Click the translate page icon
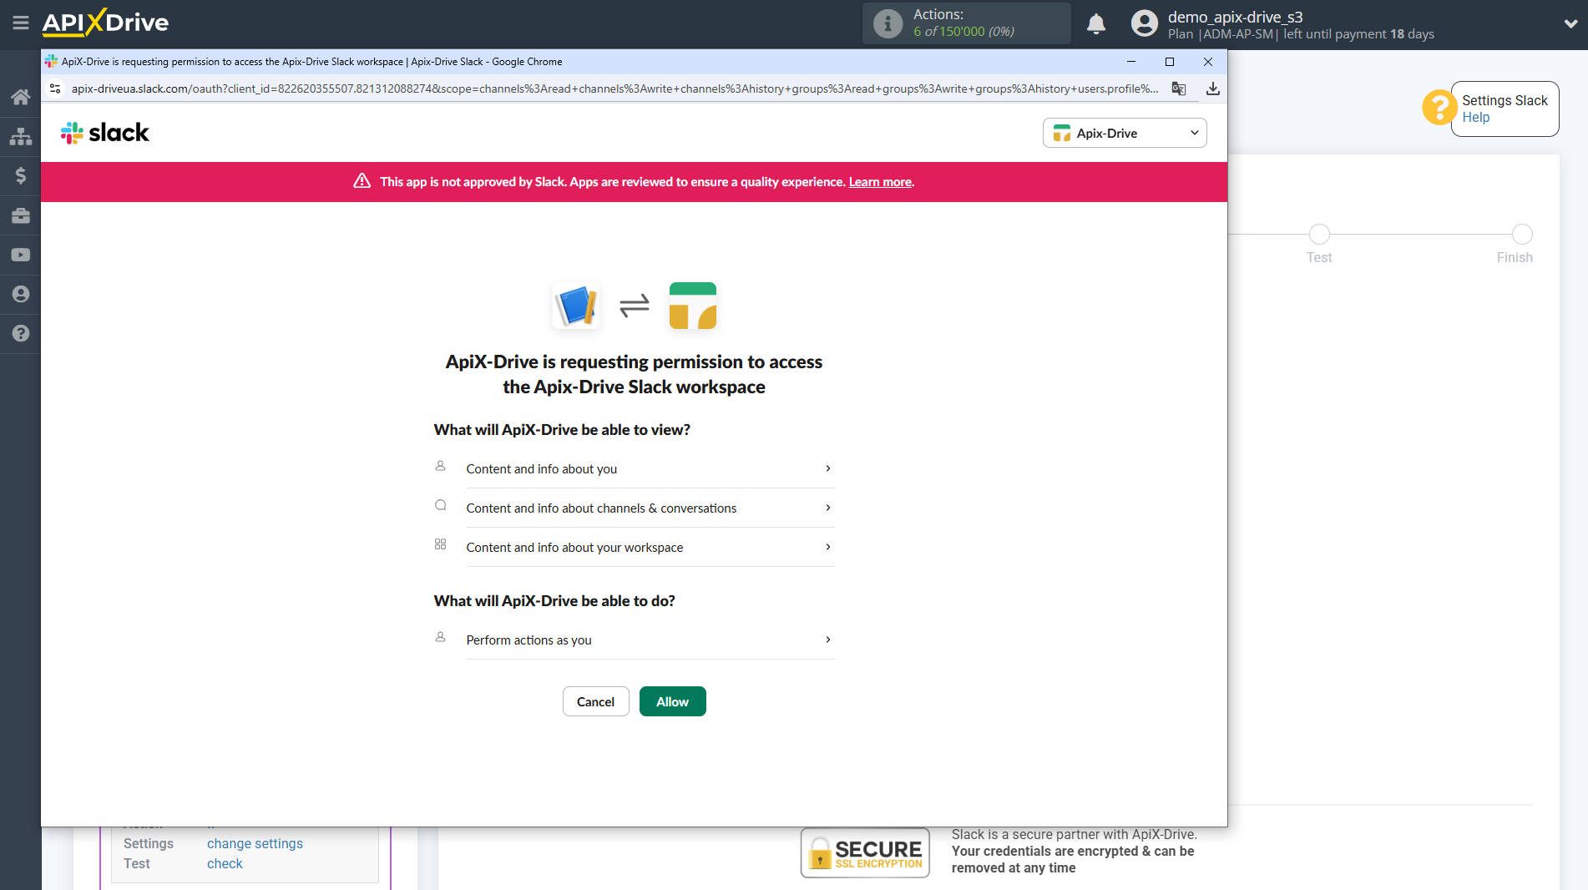Viewport: 1588px width, 890px height. pyautogui.click(x=1179, y=88)
